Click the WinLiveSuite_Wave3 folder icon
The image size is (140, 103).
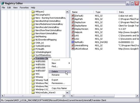(33, 92)
